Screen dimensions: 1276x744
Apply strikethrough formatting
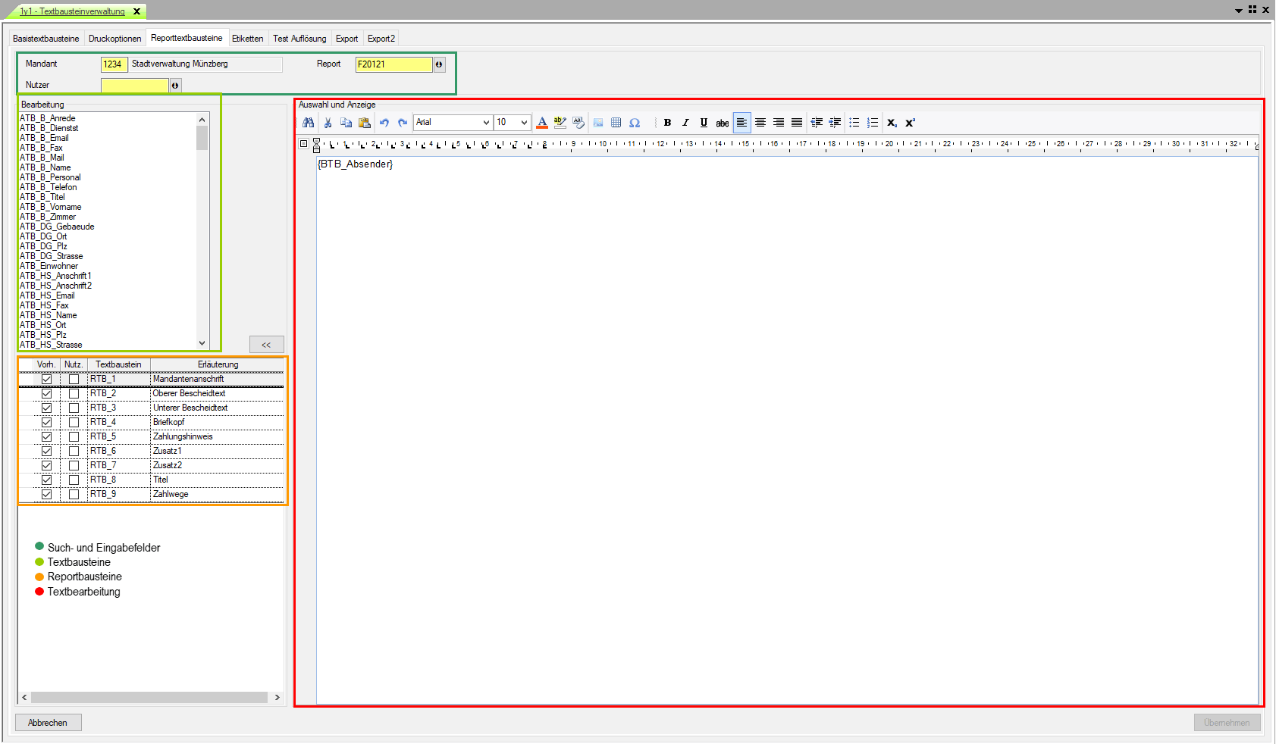coord(723,123)
